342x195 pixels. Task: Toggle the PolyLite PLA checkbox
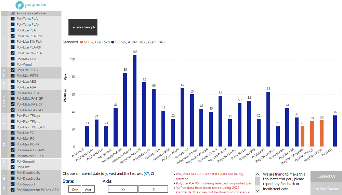13,30
